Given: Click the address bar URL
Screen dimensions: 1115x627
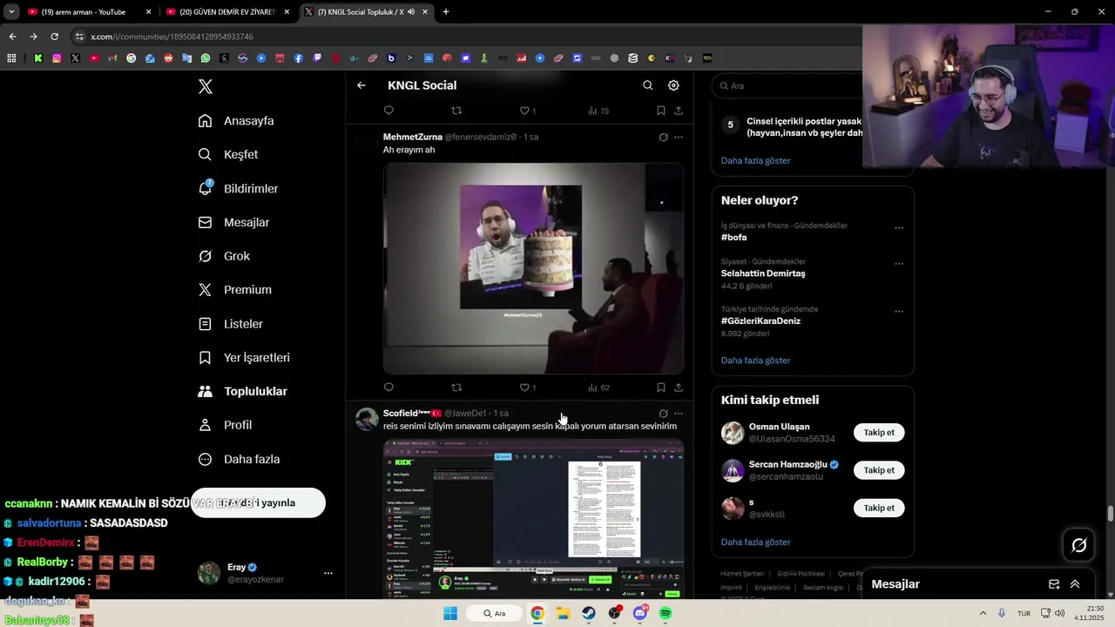Looking at the screenshot, I should 172,37.
